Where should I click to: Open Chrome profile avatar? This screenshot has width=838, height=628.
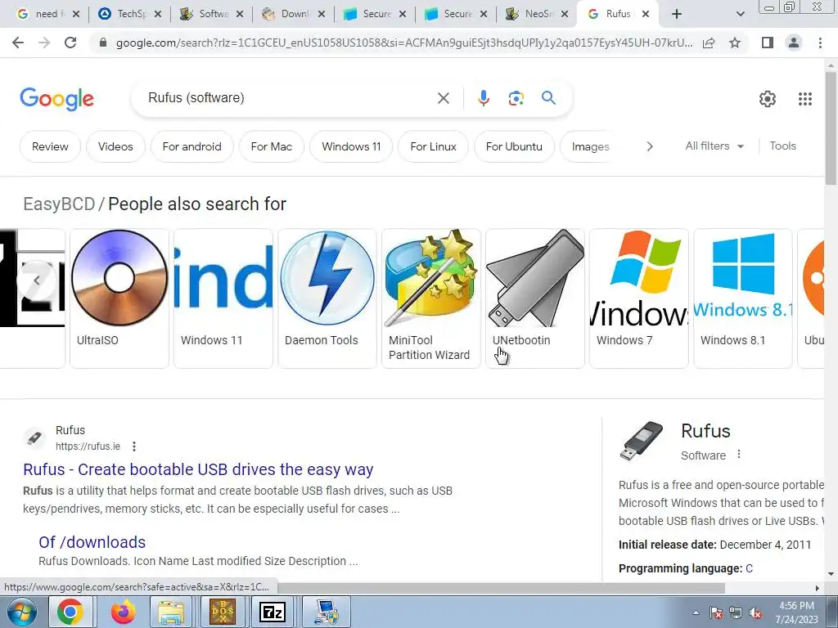(794, 43)
